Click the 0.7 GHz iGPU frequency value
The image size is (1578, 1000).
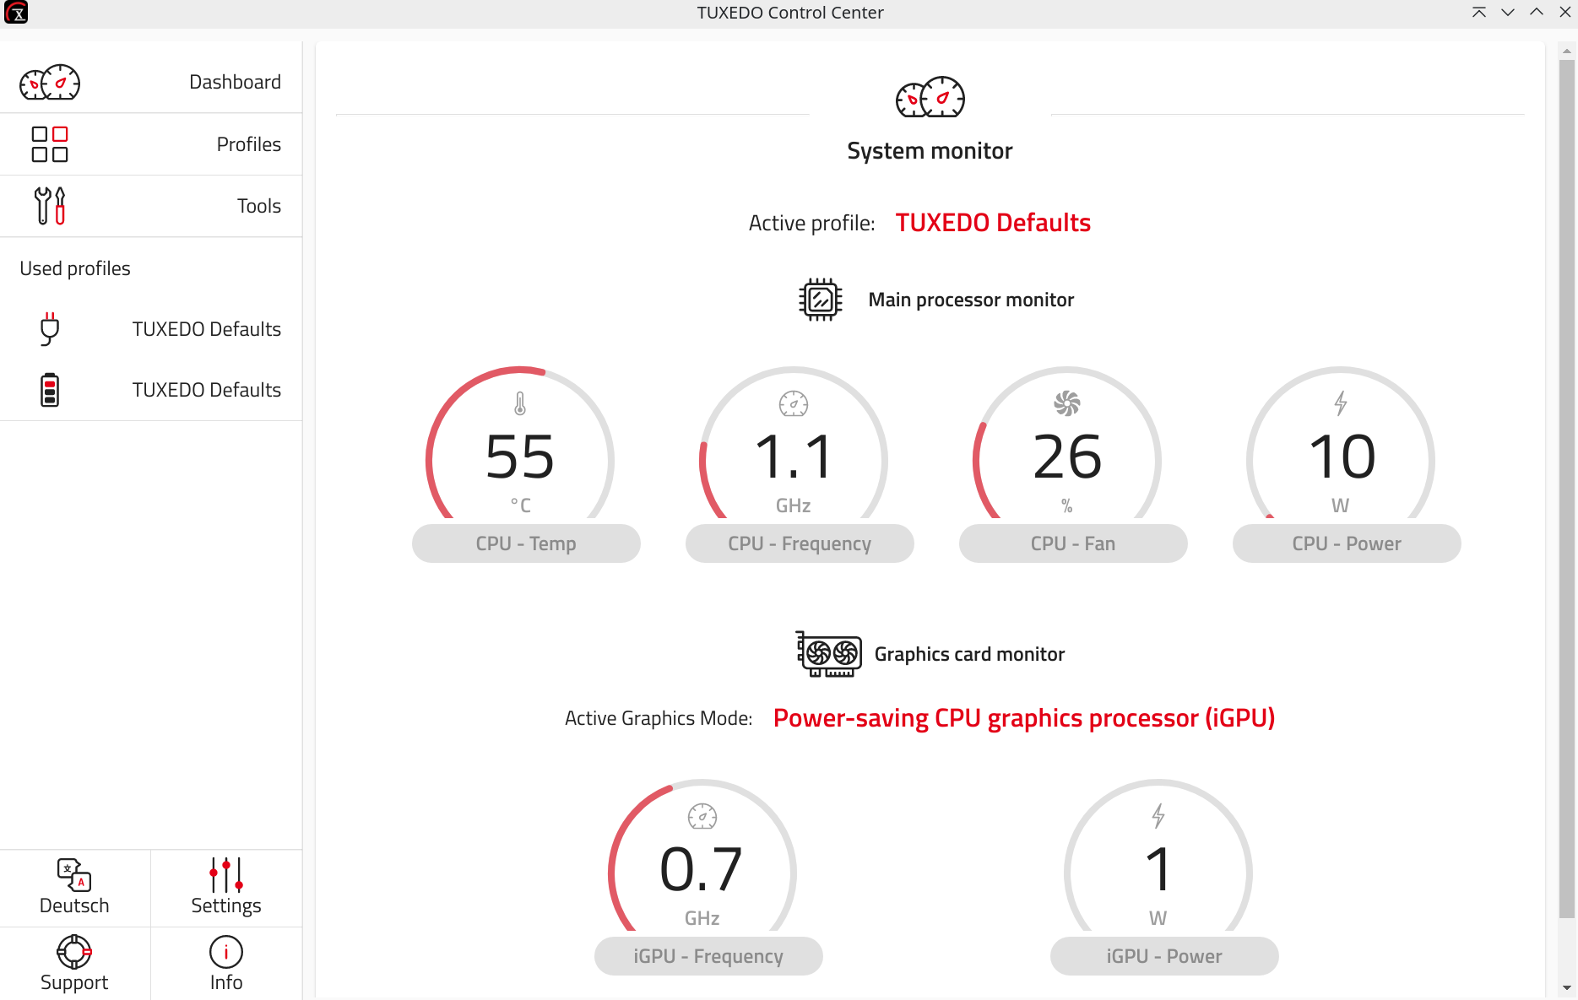click(702, 870)
